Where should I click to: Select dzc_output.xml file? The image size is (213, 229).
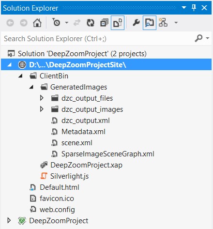86,121
